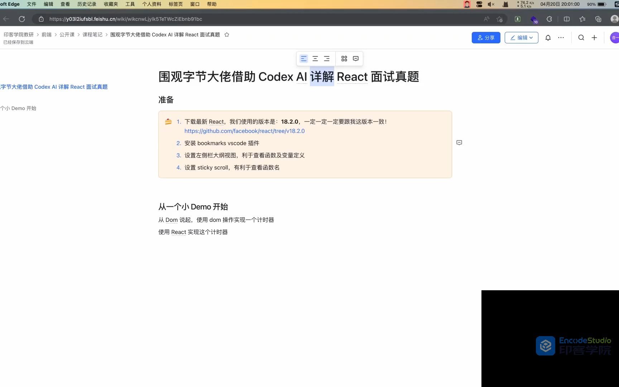The width and height of the screenshot is (619, 387).
Task: Switch text to right alignment in the floating toolbar
Action: pos(327,58)
